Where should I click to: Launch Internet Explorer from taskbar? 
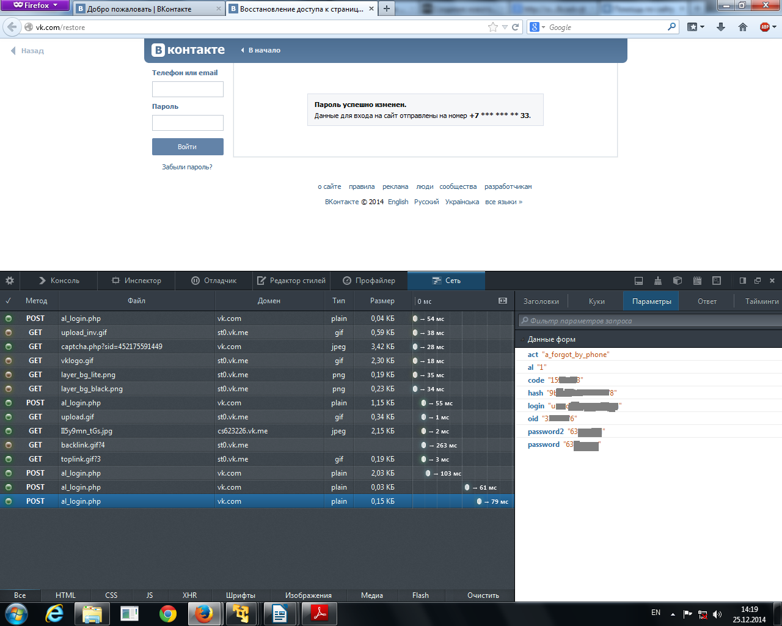pyautogui.click(x=54, y=614)
